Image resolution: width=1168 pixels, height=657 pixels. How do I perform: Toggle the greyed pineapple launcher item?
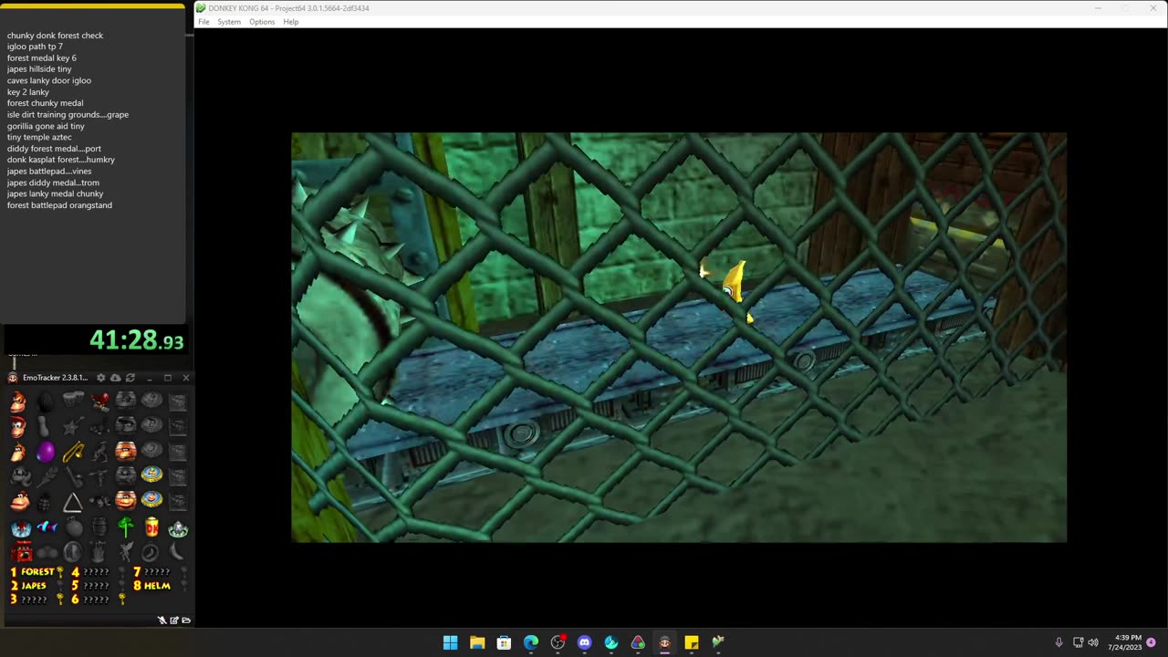click(x=46, y=501)
